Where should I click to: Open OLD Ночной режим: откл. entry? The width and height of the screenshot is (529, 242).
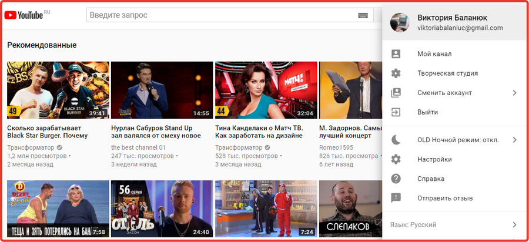tap(454, 140)
